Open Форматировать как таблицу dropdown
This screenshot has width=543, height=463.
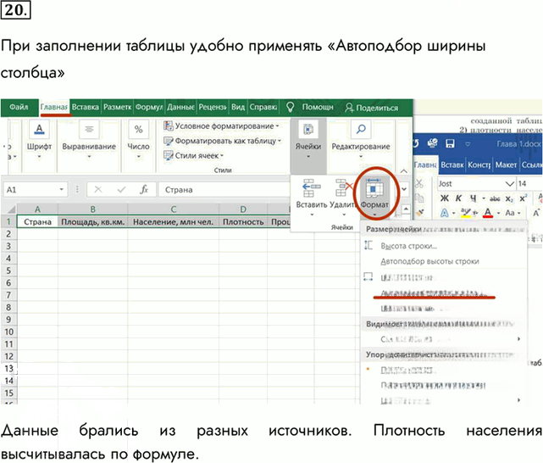222,141
